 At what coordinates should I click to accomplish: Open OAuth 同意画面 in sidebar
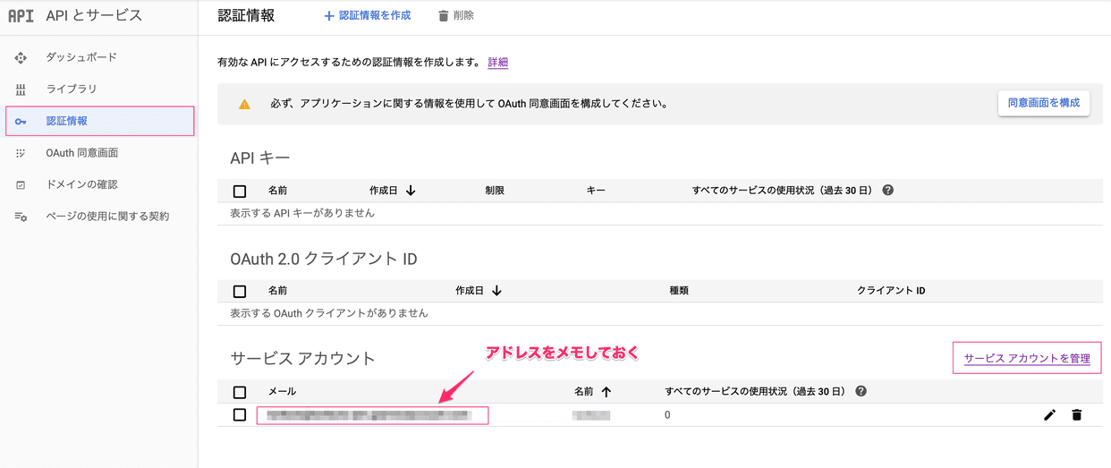[82, 153]
